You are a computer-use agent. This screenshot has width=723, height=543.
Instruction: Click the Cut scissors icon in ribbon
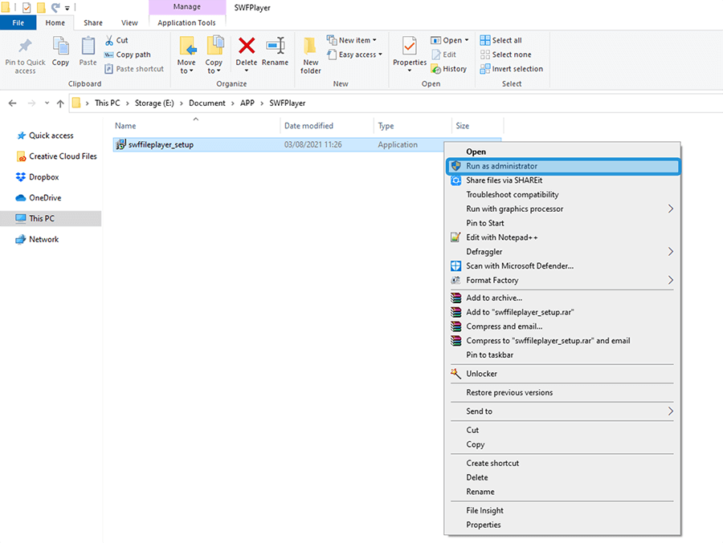tap(109, 41)
